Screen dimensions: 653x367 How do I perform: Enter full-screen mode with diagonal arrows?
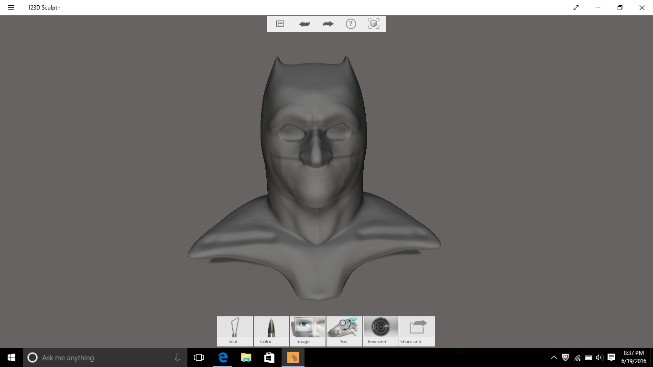[576, 8]
